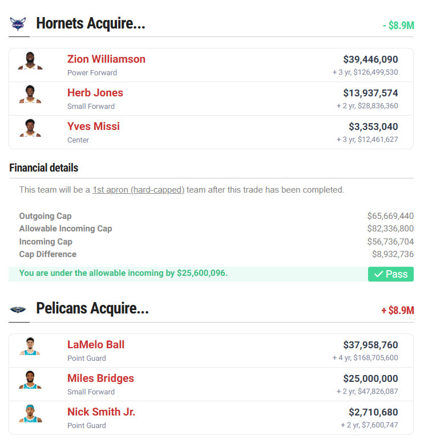This screenshot has width=424, height=440.
Task: Click the Financial details section heading
Action: click(x=44, y=168)
